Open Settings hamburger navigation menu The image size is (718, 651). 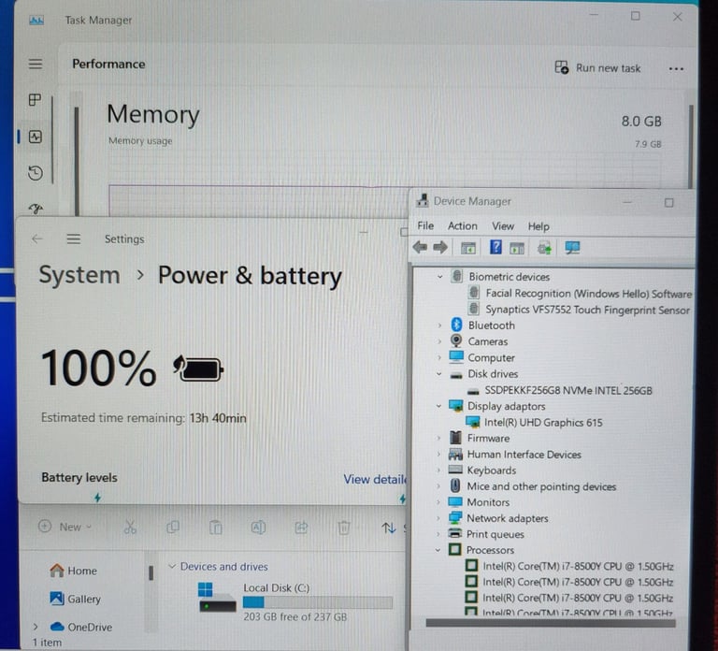click(x=73, y=239)
